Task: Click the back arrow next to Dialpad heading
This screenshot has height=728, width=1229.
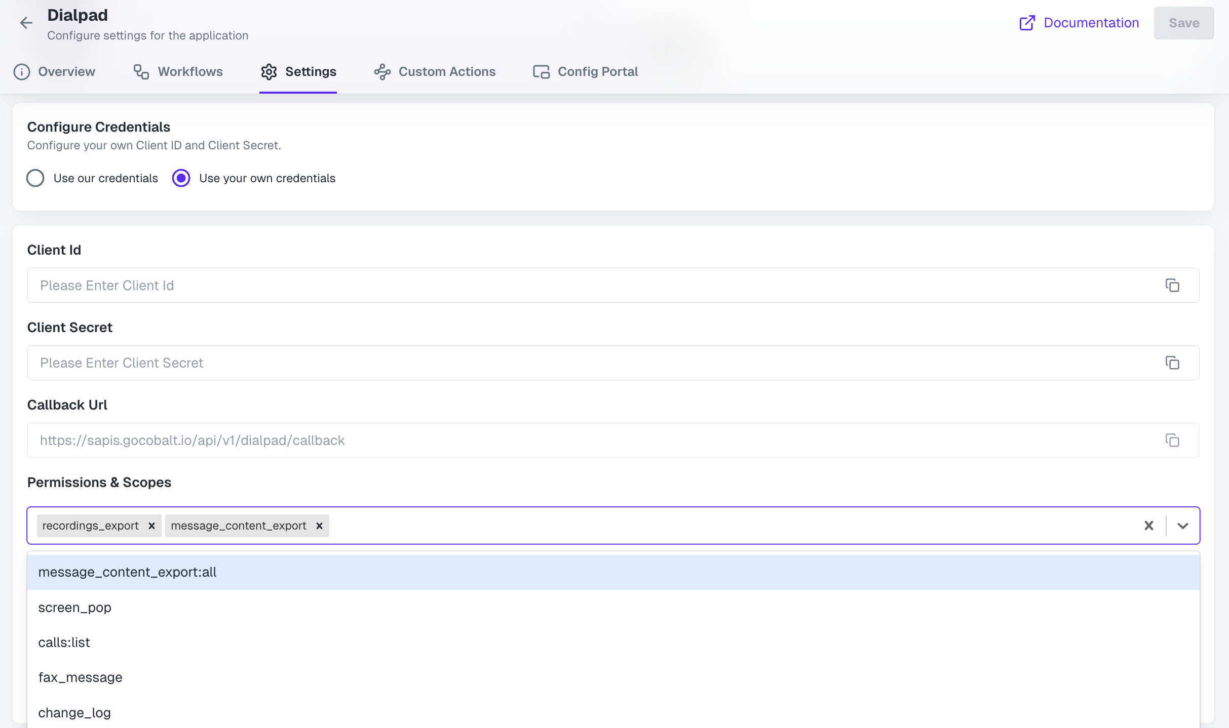Action: 26,23
